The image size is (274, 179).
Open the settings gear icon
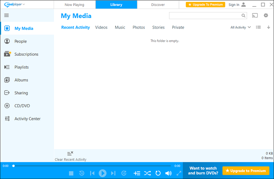click(x=266, y=16)
